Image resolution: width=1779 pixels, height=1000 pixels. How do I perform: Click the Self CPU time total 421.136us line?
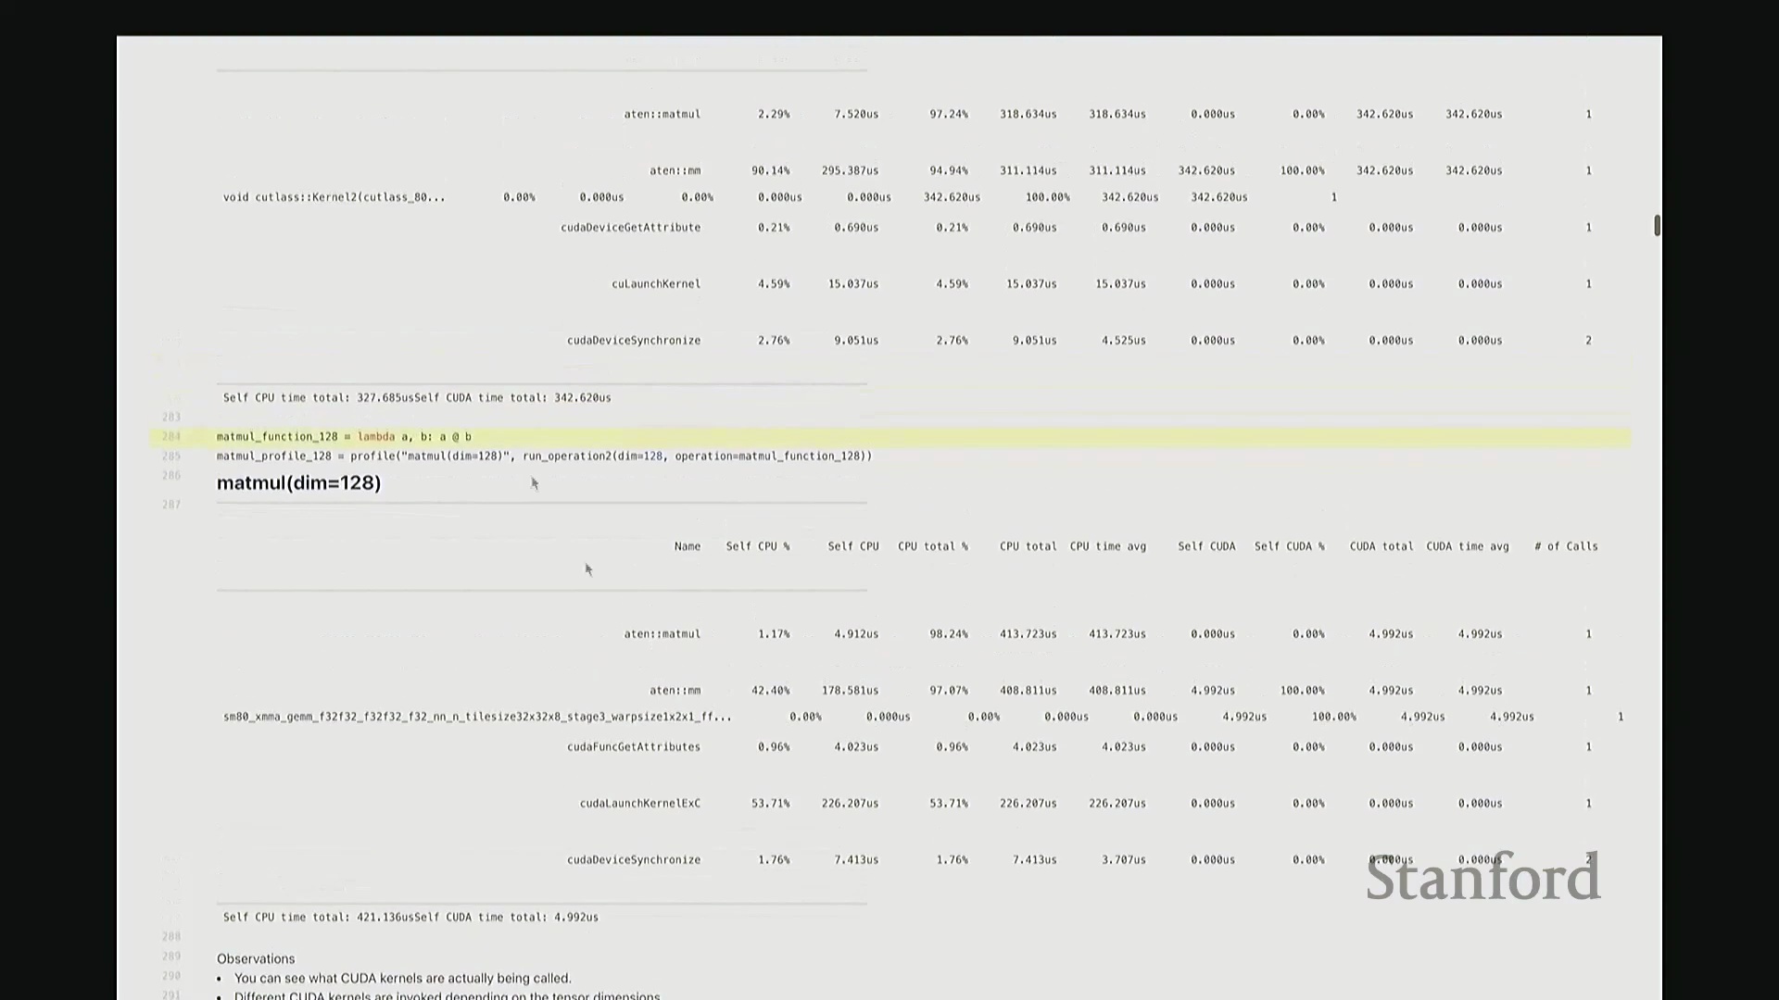click(x=410, y=917)
